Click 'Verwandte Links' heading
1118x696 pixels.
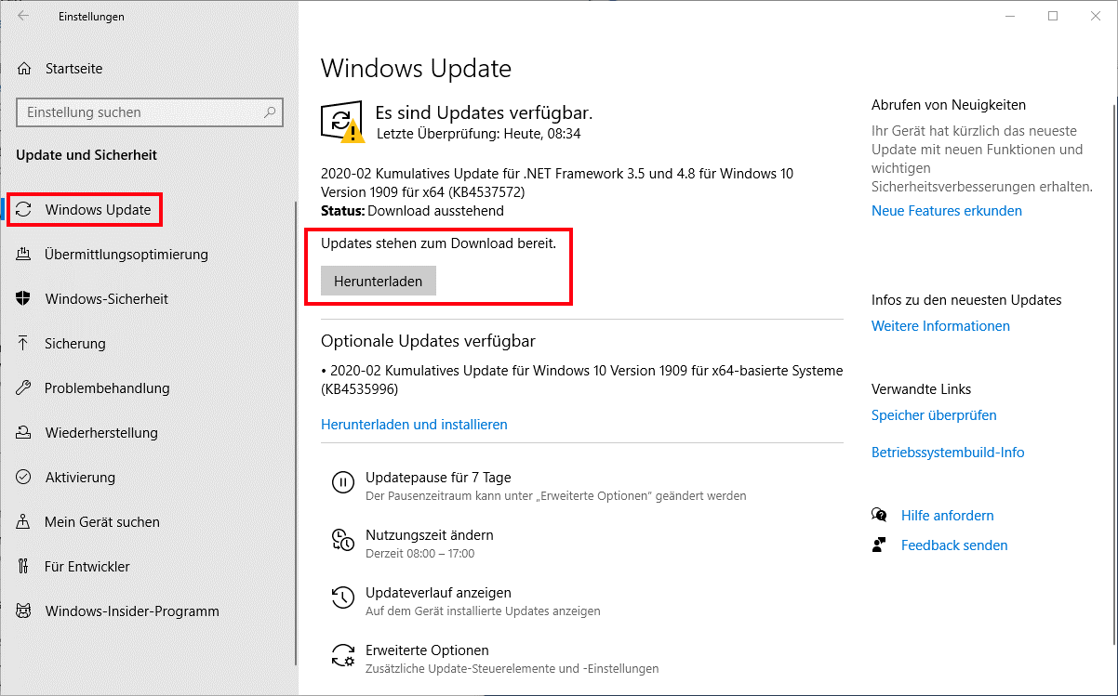point(921,389)
